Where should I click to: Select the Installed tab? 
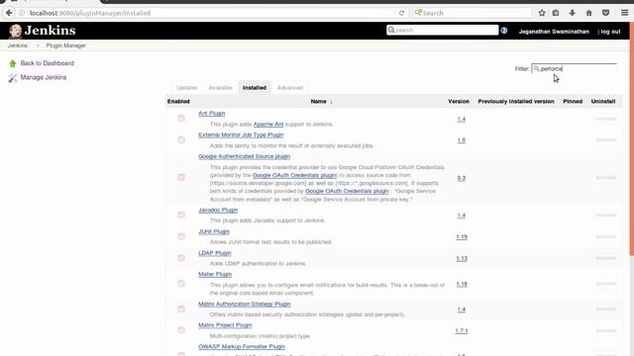coord(255,88)
